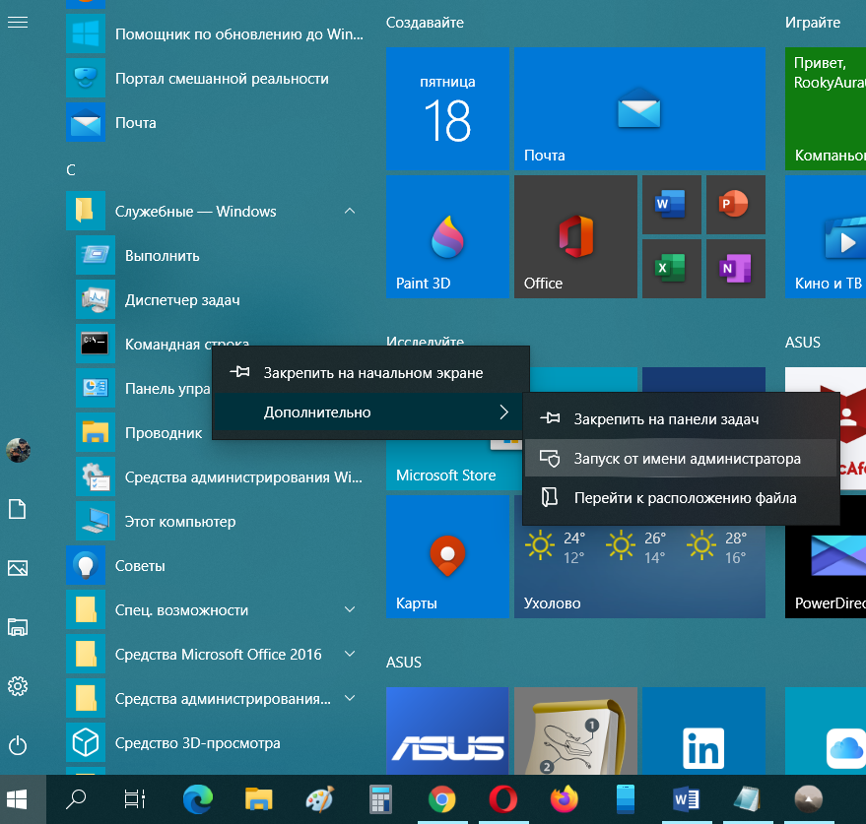This screenshot has height=824, width=866.
Task: Open Firefox from the taskbar
Action: coord(565,799)
